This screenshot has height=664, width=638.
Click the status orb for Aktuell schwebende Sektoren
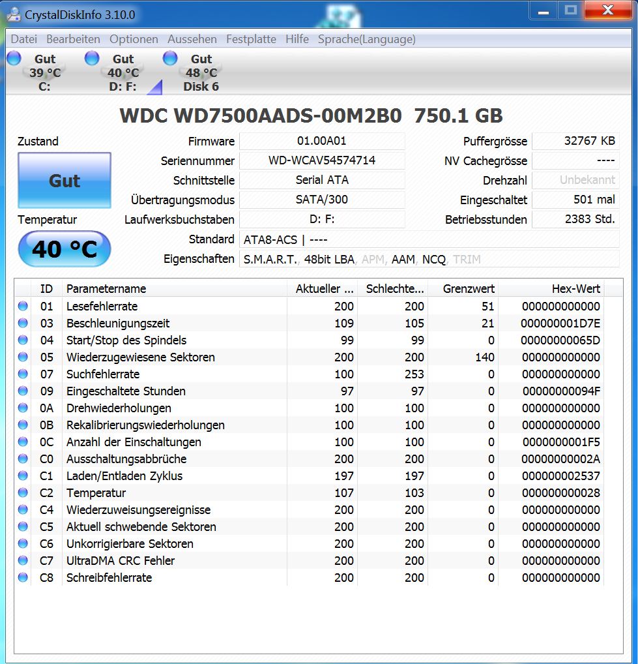23,526
